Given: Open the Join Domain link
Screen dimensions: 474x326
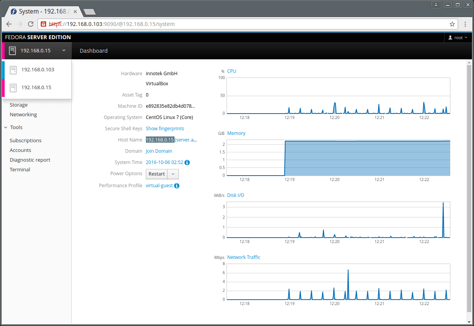Looking at the screenshot, I should click(x=159, y=151).
